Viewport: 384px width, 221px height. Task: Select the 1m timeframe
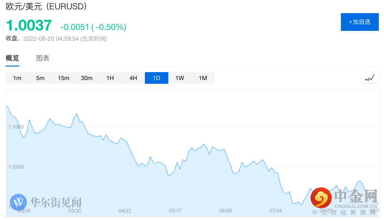[17, 78]
